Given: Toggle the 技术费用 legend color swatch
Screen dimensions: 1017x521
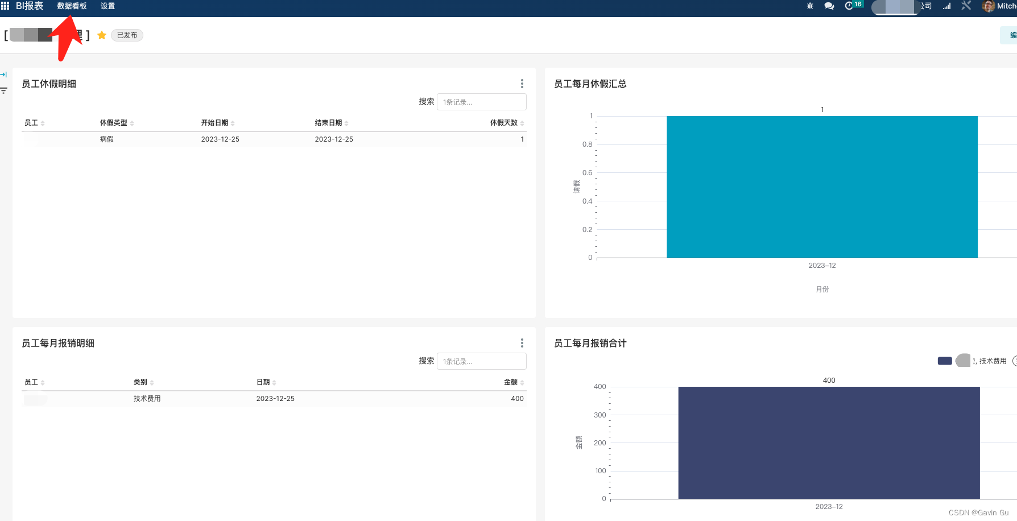Looking at the screenshot, I should pyautogui.click(x=945, y=361).
